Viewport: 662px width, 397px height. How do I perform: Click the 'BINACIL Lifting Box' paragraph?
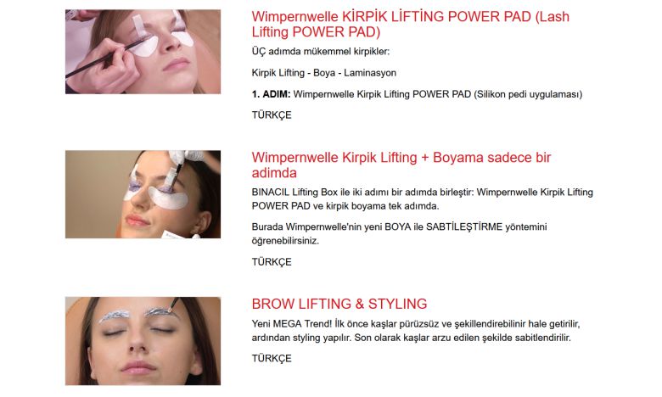tap(422, 199)
